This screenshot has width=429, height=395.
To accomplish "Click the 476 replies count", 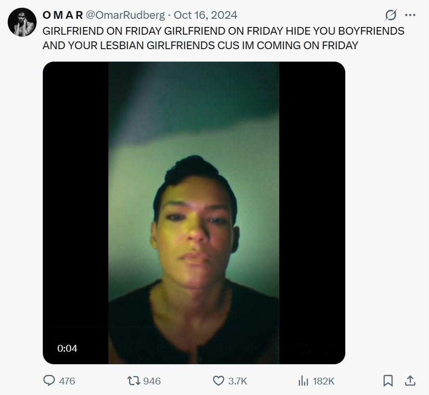I will [x=67, y=381].
